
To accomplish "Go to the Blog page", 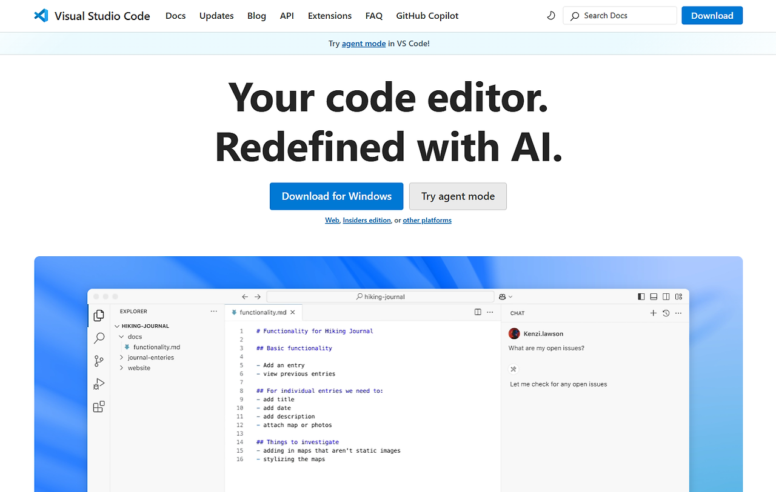I will [256, 16].
